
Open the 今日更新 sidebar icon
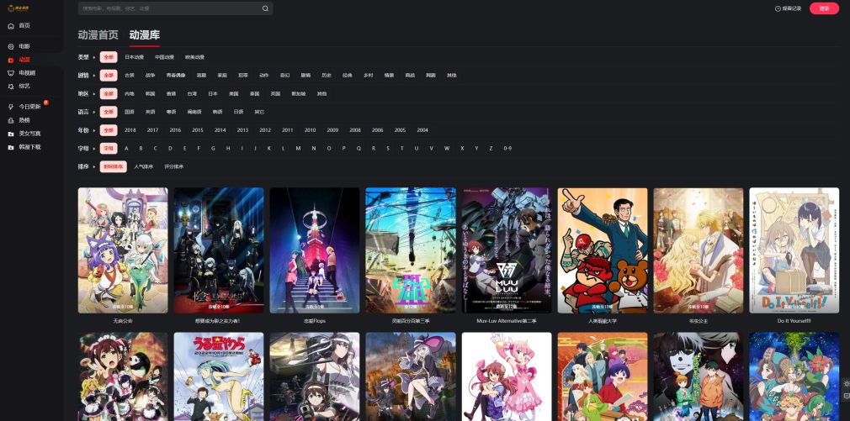point(11,107)
